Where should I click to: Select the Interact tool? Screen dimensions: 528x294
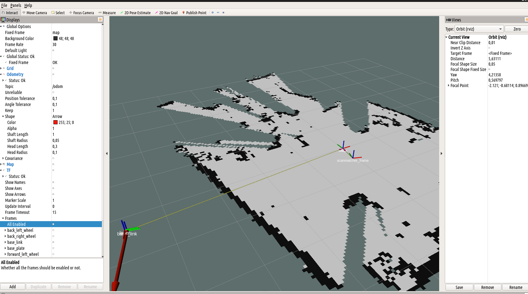(x=10, y=13)
